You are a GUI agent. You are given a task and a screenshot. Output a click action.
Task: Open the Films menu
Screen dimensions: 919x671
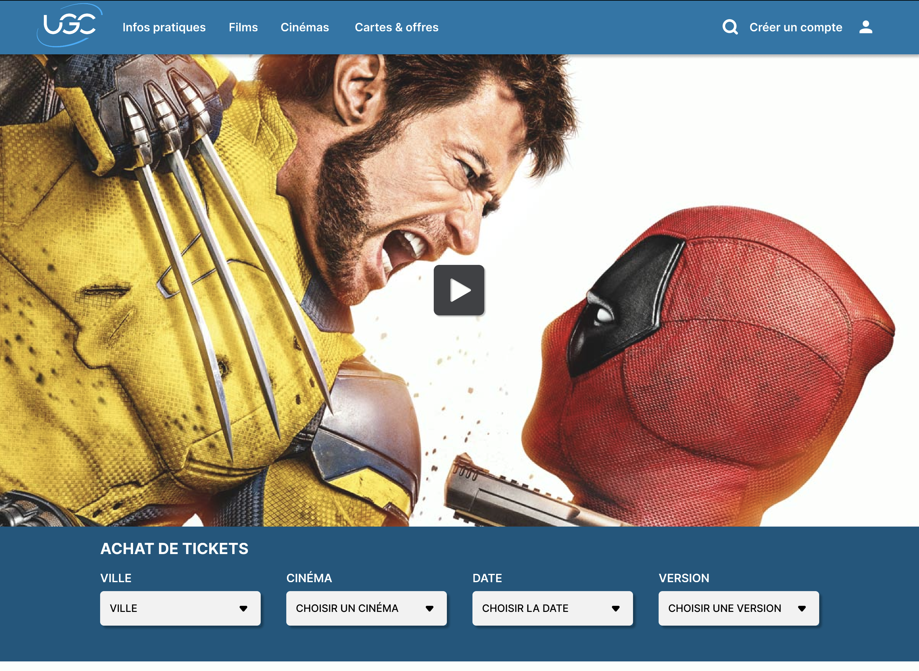[243, 27]
